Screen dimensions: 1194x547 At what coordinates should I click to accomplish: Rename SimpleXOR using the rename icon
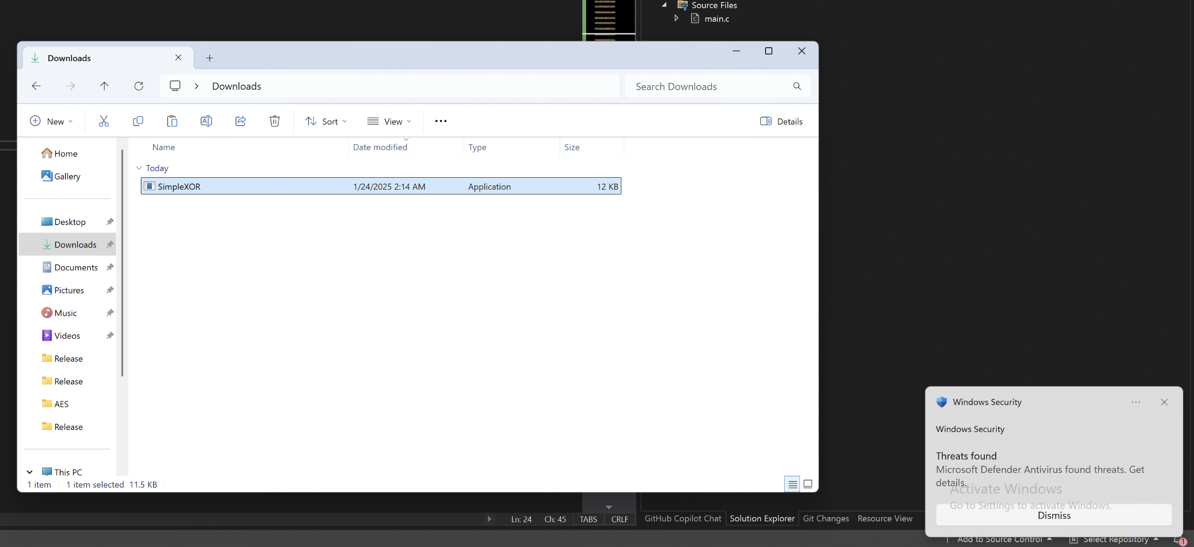[206, 121]
